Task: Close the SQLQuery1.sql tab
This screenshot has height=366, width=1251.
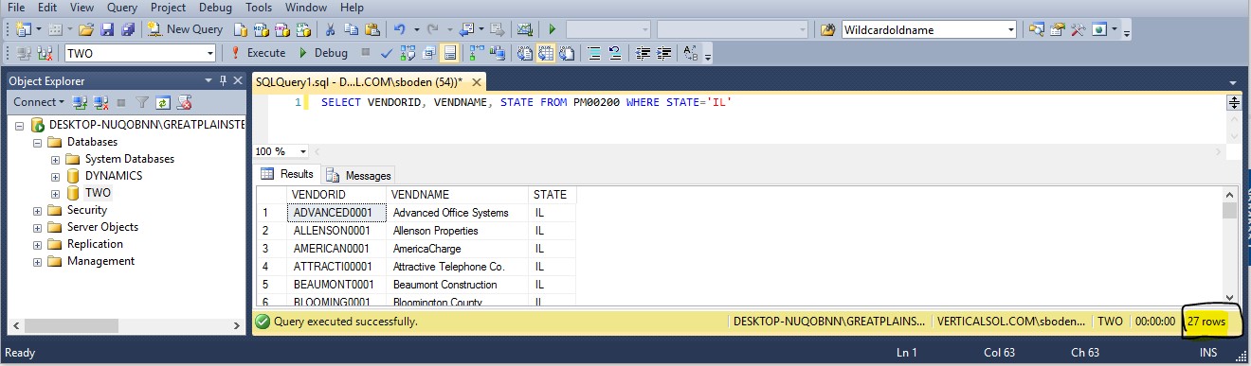Action: coord(478,82)
